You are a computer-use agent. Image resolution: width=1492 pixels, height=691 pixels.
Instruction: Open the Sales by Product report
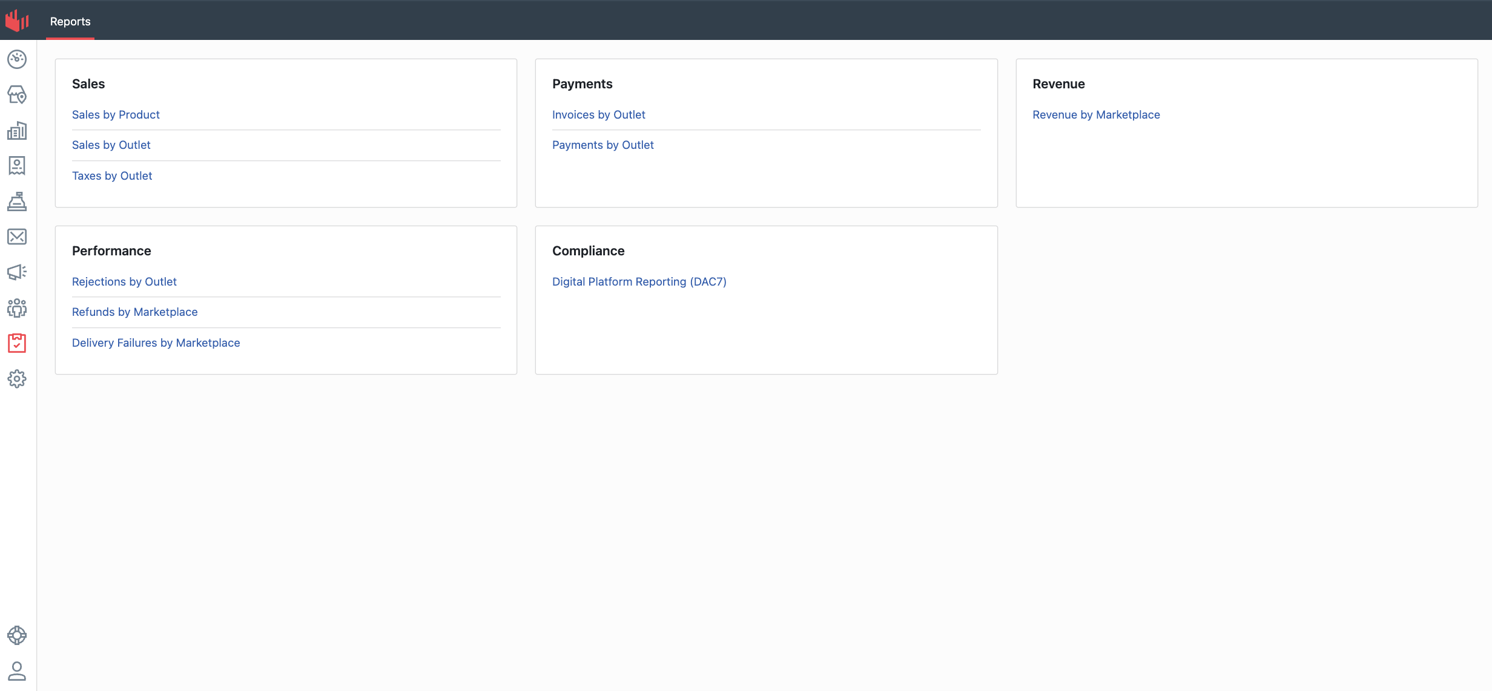pos(116,114)
